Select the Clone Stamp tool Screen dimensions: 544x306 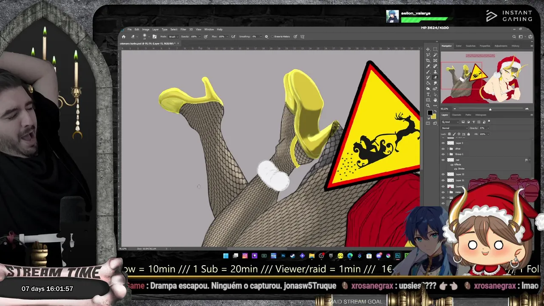(435, 72)
